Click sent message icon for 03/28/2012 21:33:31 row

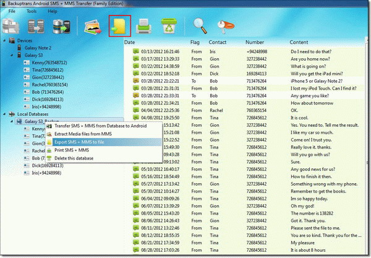coord(136,95)
